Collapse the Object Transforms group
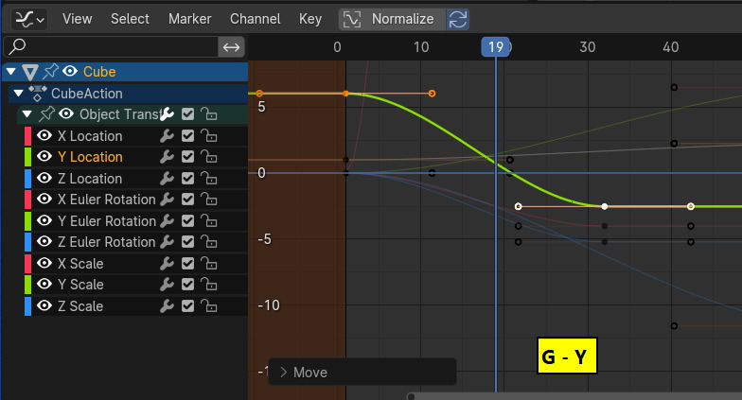The width and height of the screenshot is (742, 400). (x=26, y=113)
